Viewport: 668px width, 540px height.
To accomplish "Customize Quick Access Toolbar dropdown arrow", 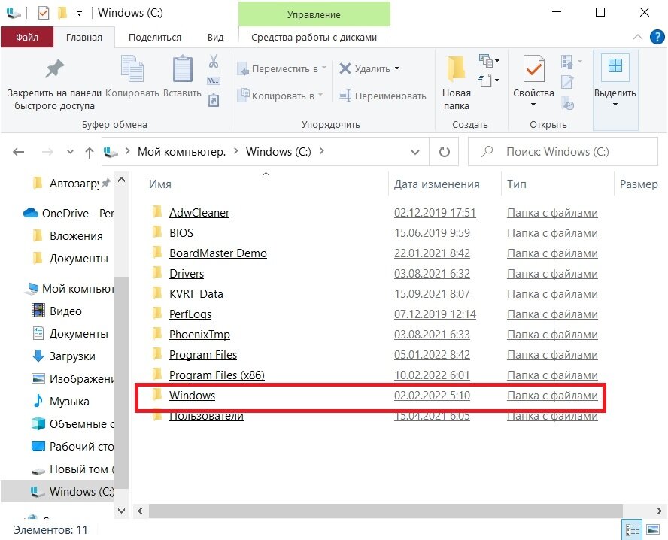I will pyautogui.click(x=79, y=14).
